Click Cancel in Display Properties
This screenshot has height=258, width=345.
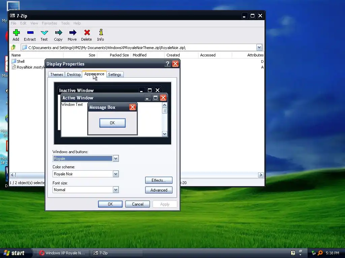point(137,204)
